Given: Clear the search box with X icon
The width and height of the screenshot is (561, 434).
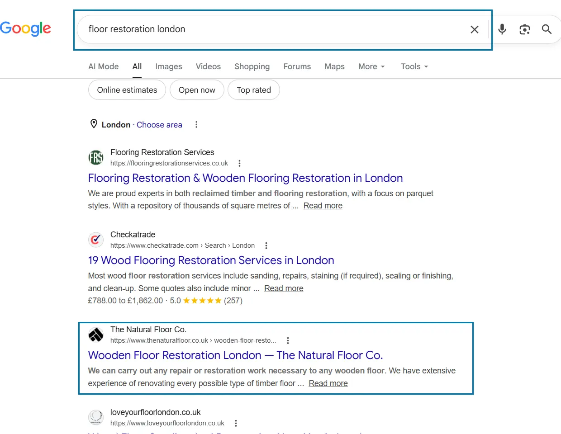Looking at the screenshot, I should pyautogui.click(x=475, y=29).
